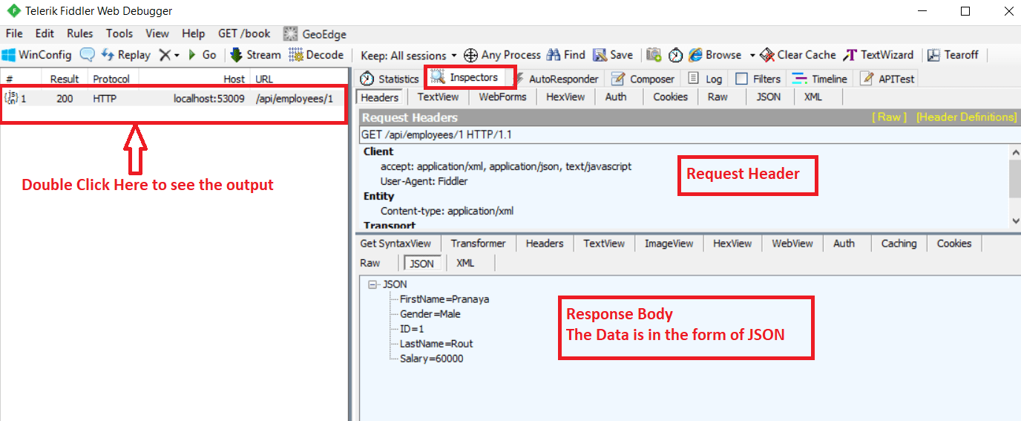Click the timer stopwatch toolbar icon
This screenshot has height=421, width=1021.
pos(675,55)
